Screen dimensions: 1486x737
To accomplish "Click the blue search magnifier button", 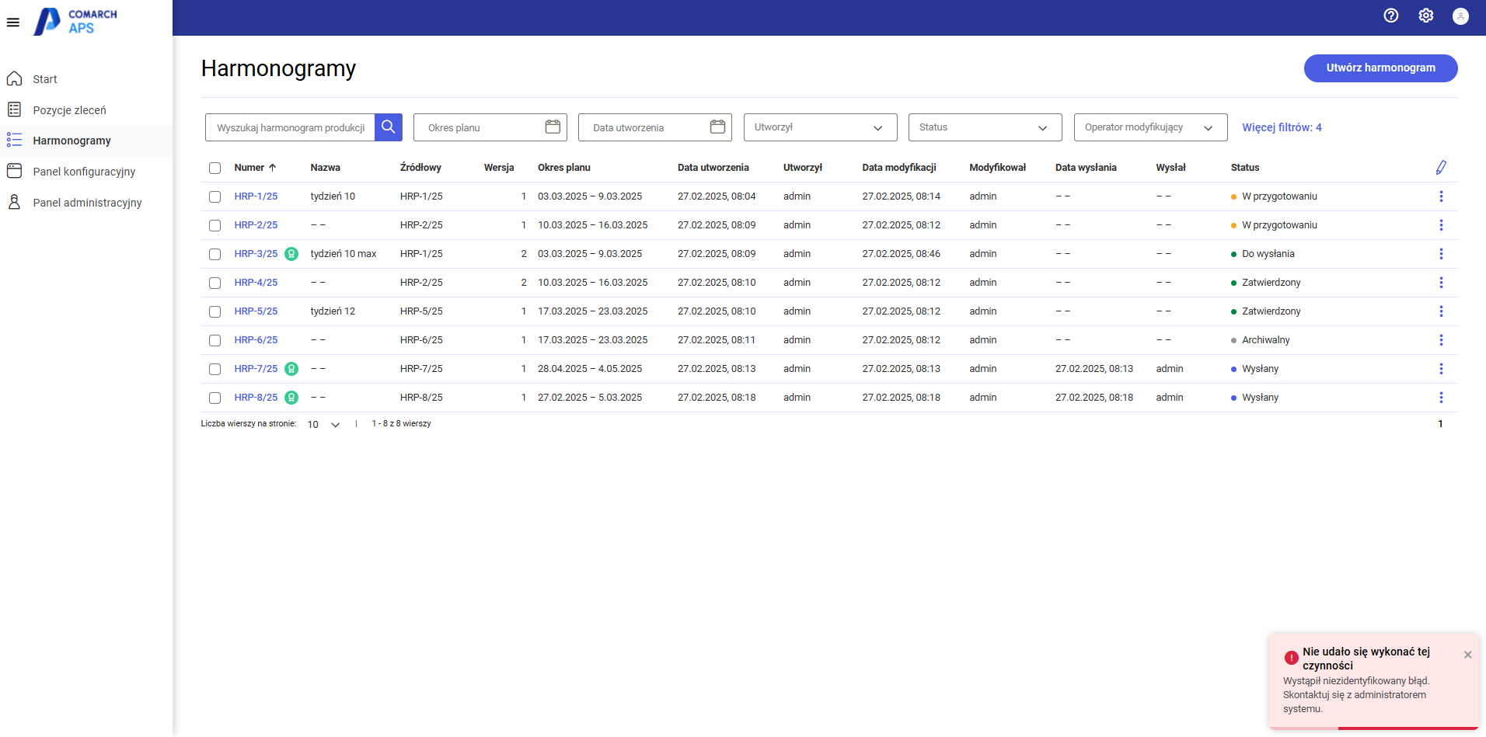I will coord(389,127).
